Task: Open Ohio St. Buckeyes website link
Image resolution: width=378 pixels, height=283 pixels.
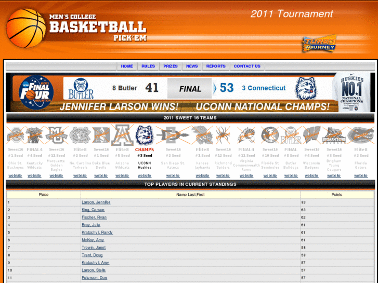Action: coord(15,176)
